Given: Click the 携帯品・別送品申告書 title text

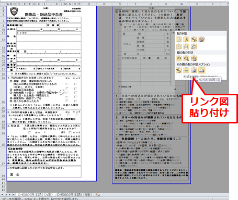Looking at the screenshot, I should (x=43, y=15).
